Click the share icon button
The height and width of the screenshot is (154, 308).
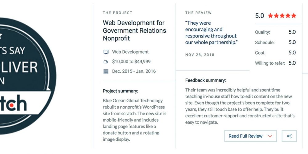[289, 136]
